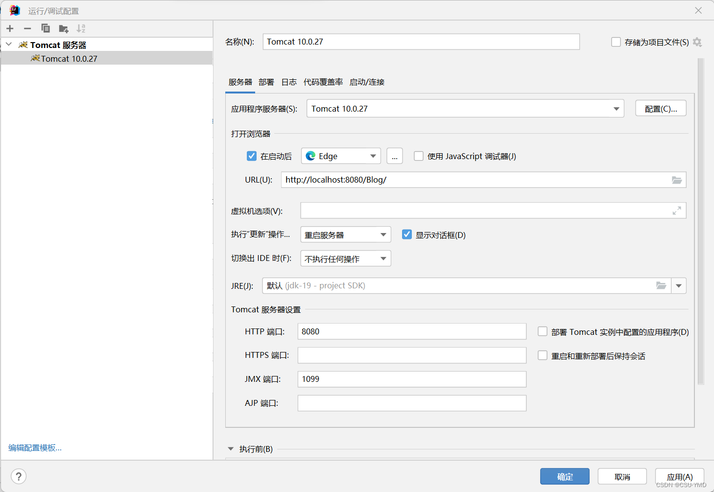714x492 pixels.
Task: Switch to the 服务器 tab
Action: [240, 82]
